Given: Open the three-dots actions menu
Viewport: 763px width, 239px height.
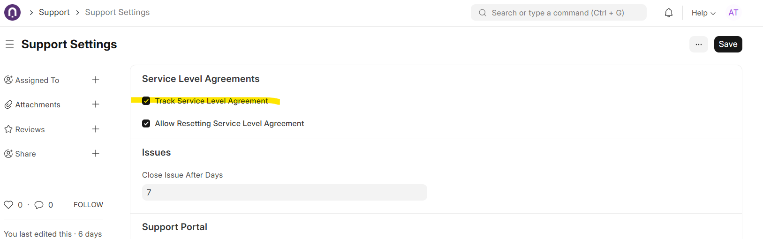Looking at the screenshot, I should click(699, 44).
